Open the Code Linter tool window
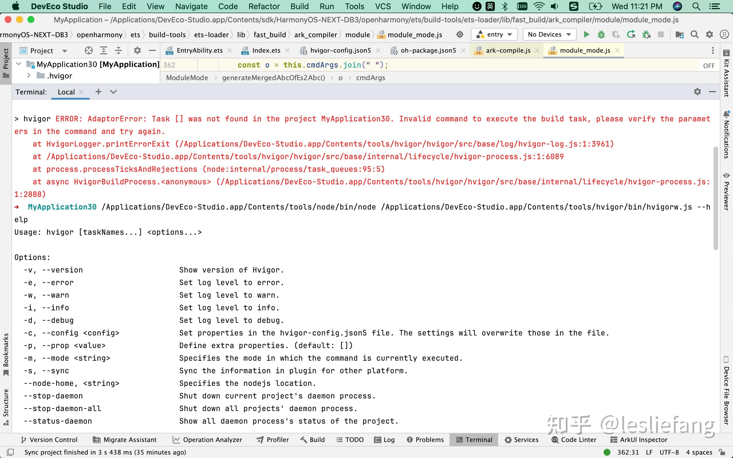This screenshot has width=733, height=458. click(x=574, y=439)
